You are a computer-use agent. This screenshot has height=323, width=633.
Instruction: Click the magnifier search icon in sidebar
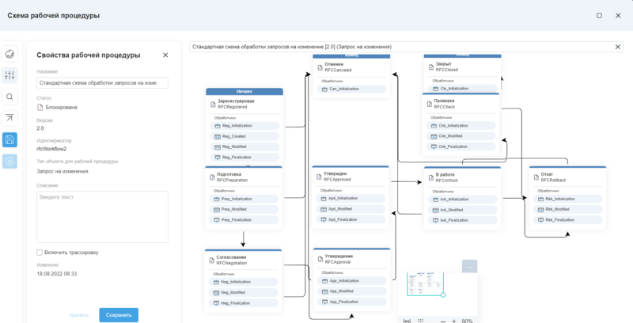[x=9, y=97]
